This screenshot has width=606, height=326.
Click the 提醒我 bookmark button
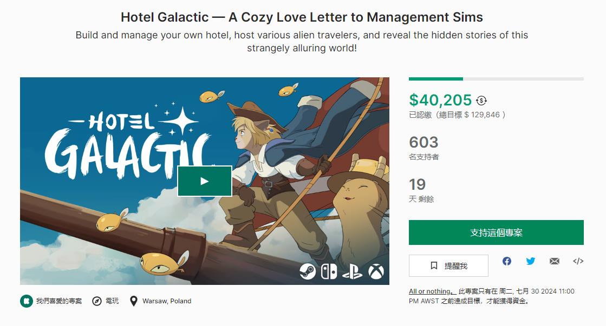[x=448, y=265]
